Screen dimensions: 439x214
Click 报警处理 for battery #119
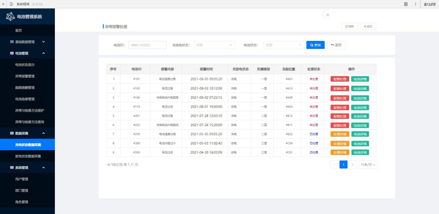tap(340, 107)
